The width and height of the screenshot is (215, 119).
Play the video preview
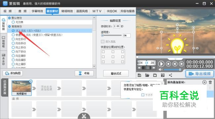[161, 64]
